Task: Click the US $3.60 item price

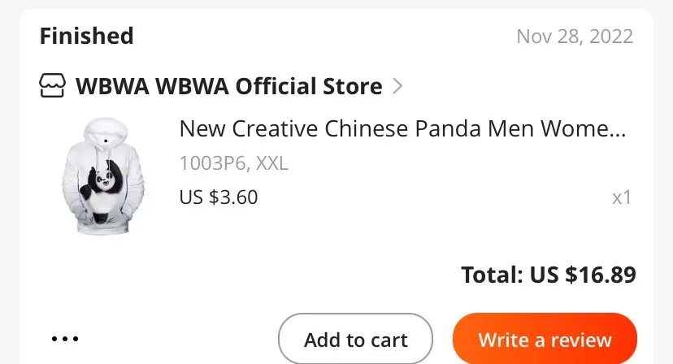Action: (x=218, y=197)
